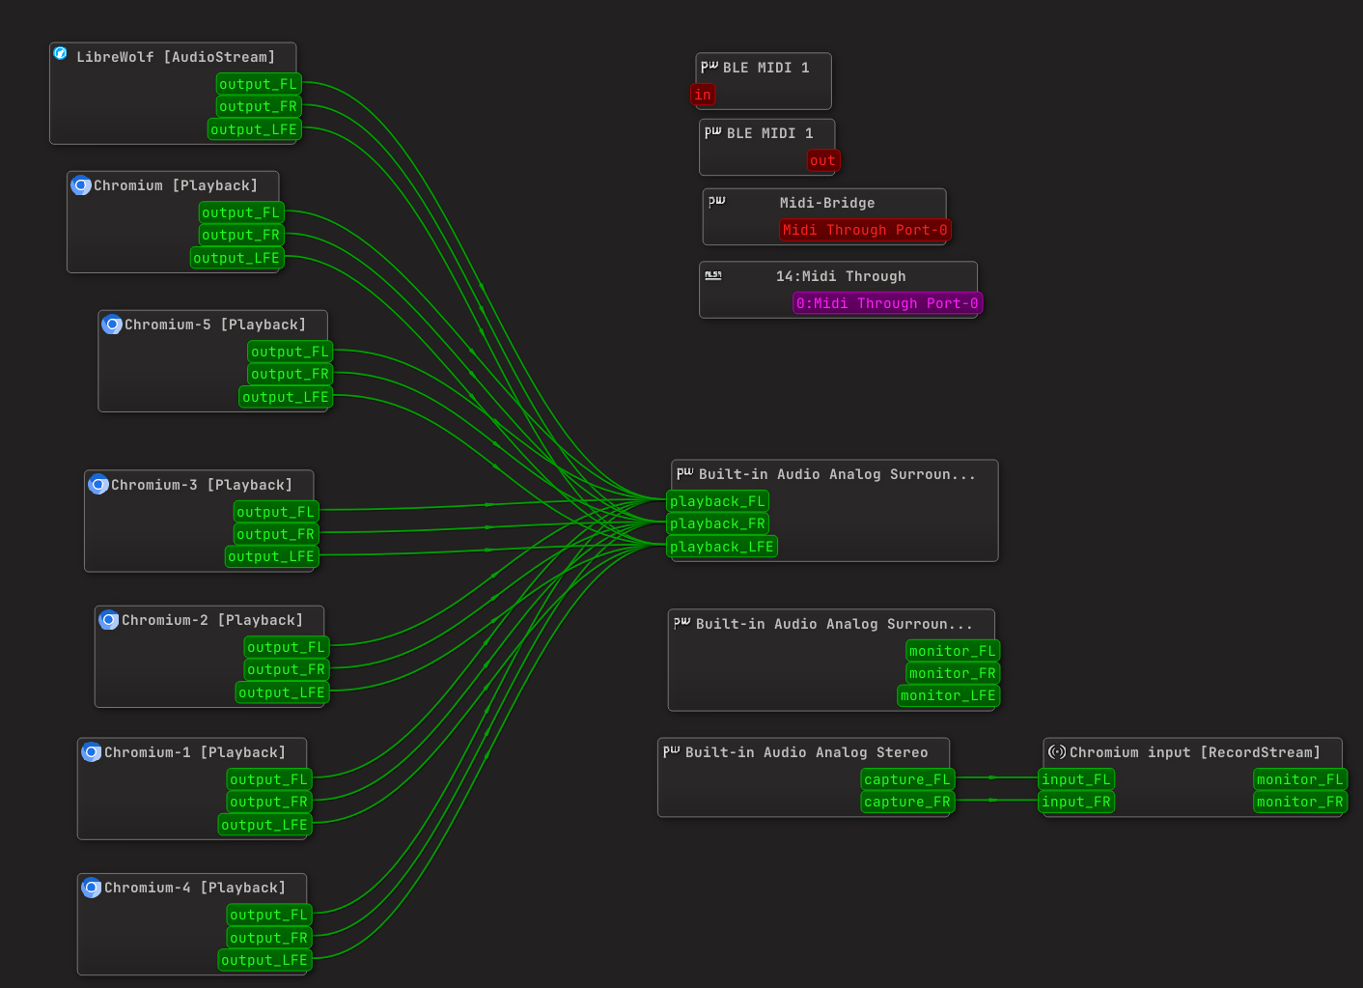Select Chromium [Playback] output_LFE port
The width and height of the screenshot is (1363, 988).
point(237,258)
